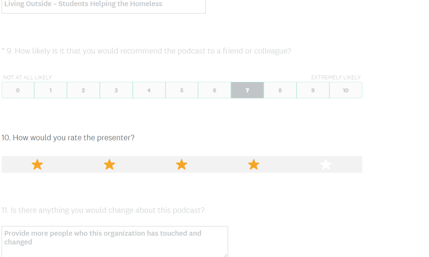The image size is (429, 257).
Task: Choose 8 on the recommendation scale
Action: pyautogui.click(x=280, y=90)
